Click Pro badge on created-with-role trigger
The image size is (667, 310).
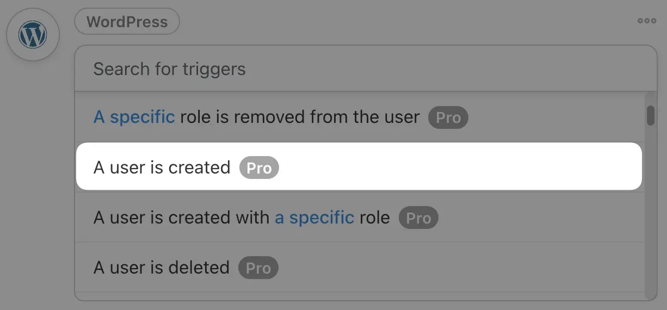pyautogui.click(x=418, y=218)
